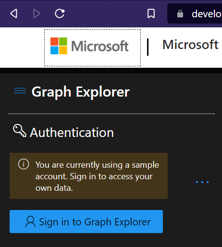Click the Microsoft text link in header
The image size is (222, 247).
click(190, 45)
